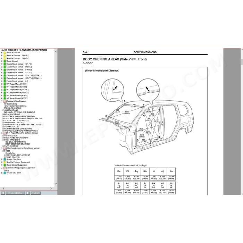Open the TROUBLESHOOTING entry
243x243 pixels.
pyautogui.click(x=12, y=108)
